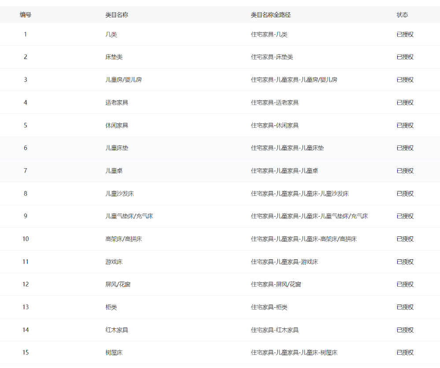The width and height of the screenshot is (440, 368).
Task: Click 儿童房/婴儿房 in the category name column
Action: [x=123, y=80]
